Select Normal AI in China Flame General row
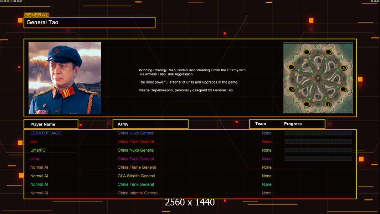Screen dimensions: 380x214 pos(39,167)
